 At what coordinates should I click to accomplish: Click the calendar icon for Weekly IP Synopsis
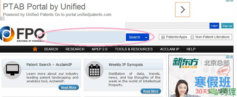[x=94, y=70]
